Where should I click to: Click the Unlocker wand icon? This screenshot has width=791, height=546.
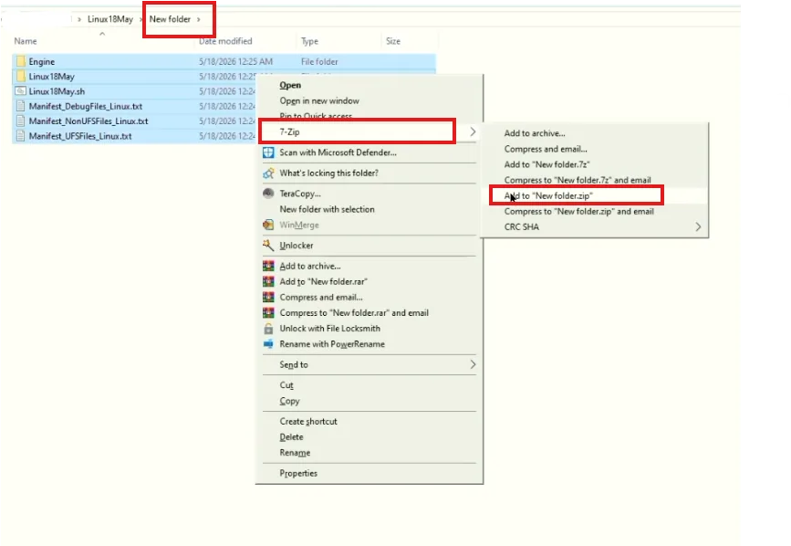[268, 246]
